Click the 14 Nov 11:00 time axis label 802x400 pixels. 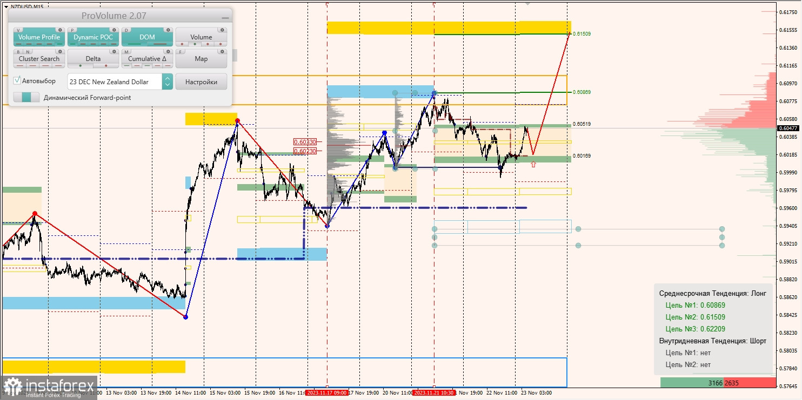[x=191, y=393]
